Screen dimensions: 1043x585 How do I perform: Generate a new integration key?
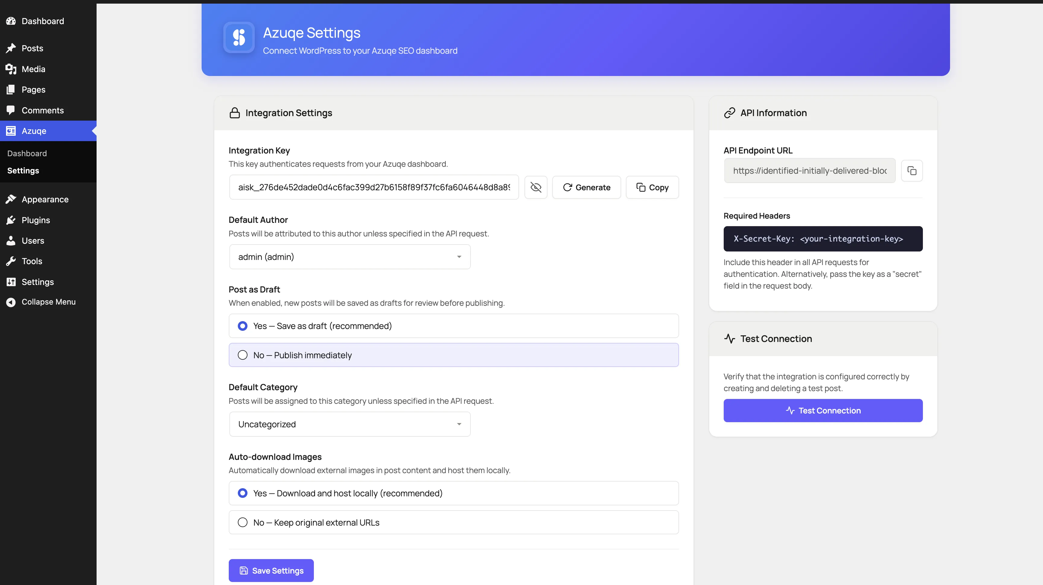(586, 187)
